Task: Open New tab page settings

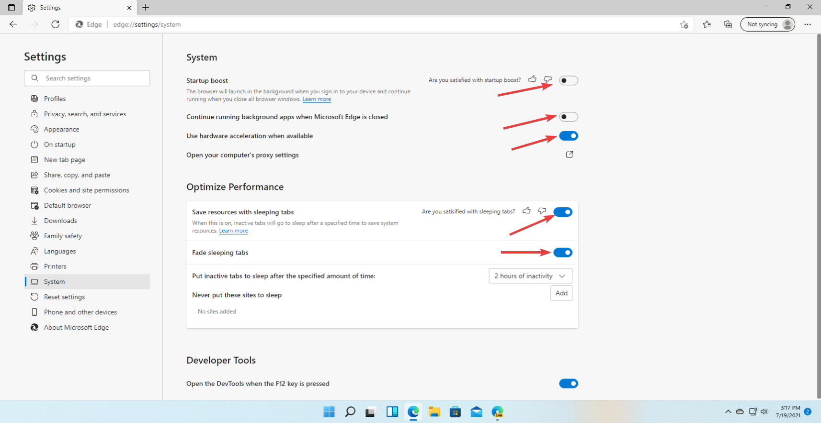Action: pyautogui.click(x=87, y=160)
